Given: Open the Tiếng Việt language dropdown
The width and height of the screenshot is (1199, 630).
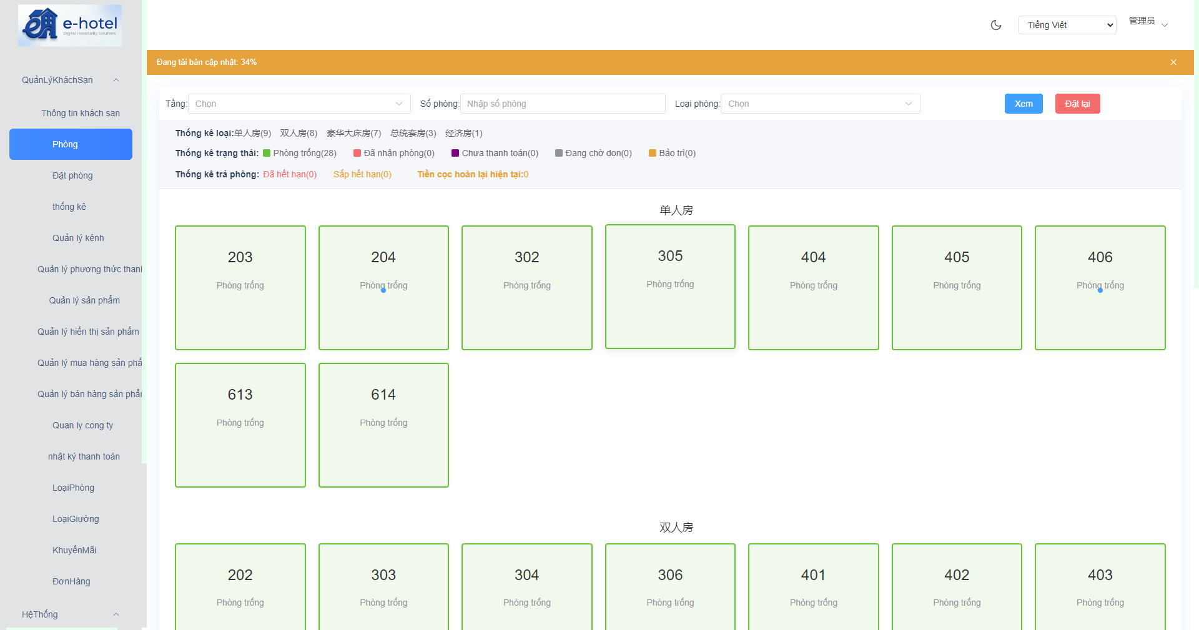Looking at the screenshot, I should pos(1067,25).
